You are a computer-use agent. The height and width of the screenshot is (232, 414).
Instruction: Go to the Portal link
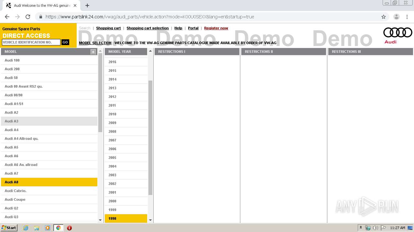coord(193,28)
